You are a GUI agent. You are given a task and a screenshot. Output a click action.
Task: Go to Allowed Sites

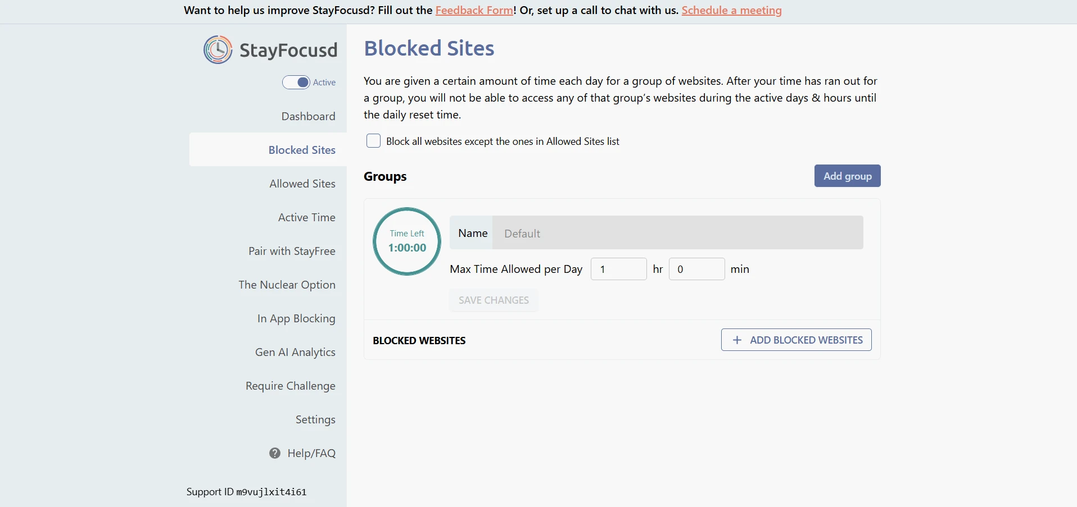302,184
